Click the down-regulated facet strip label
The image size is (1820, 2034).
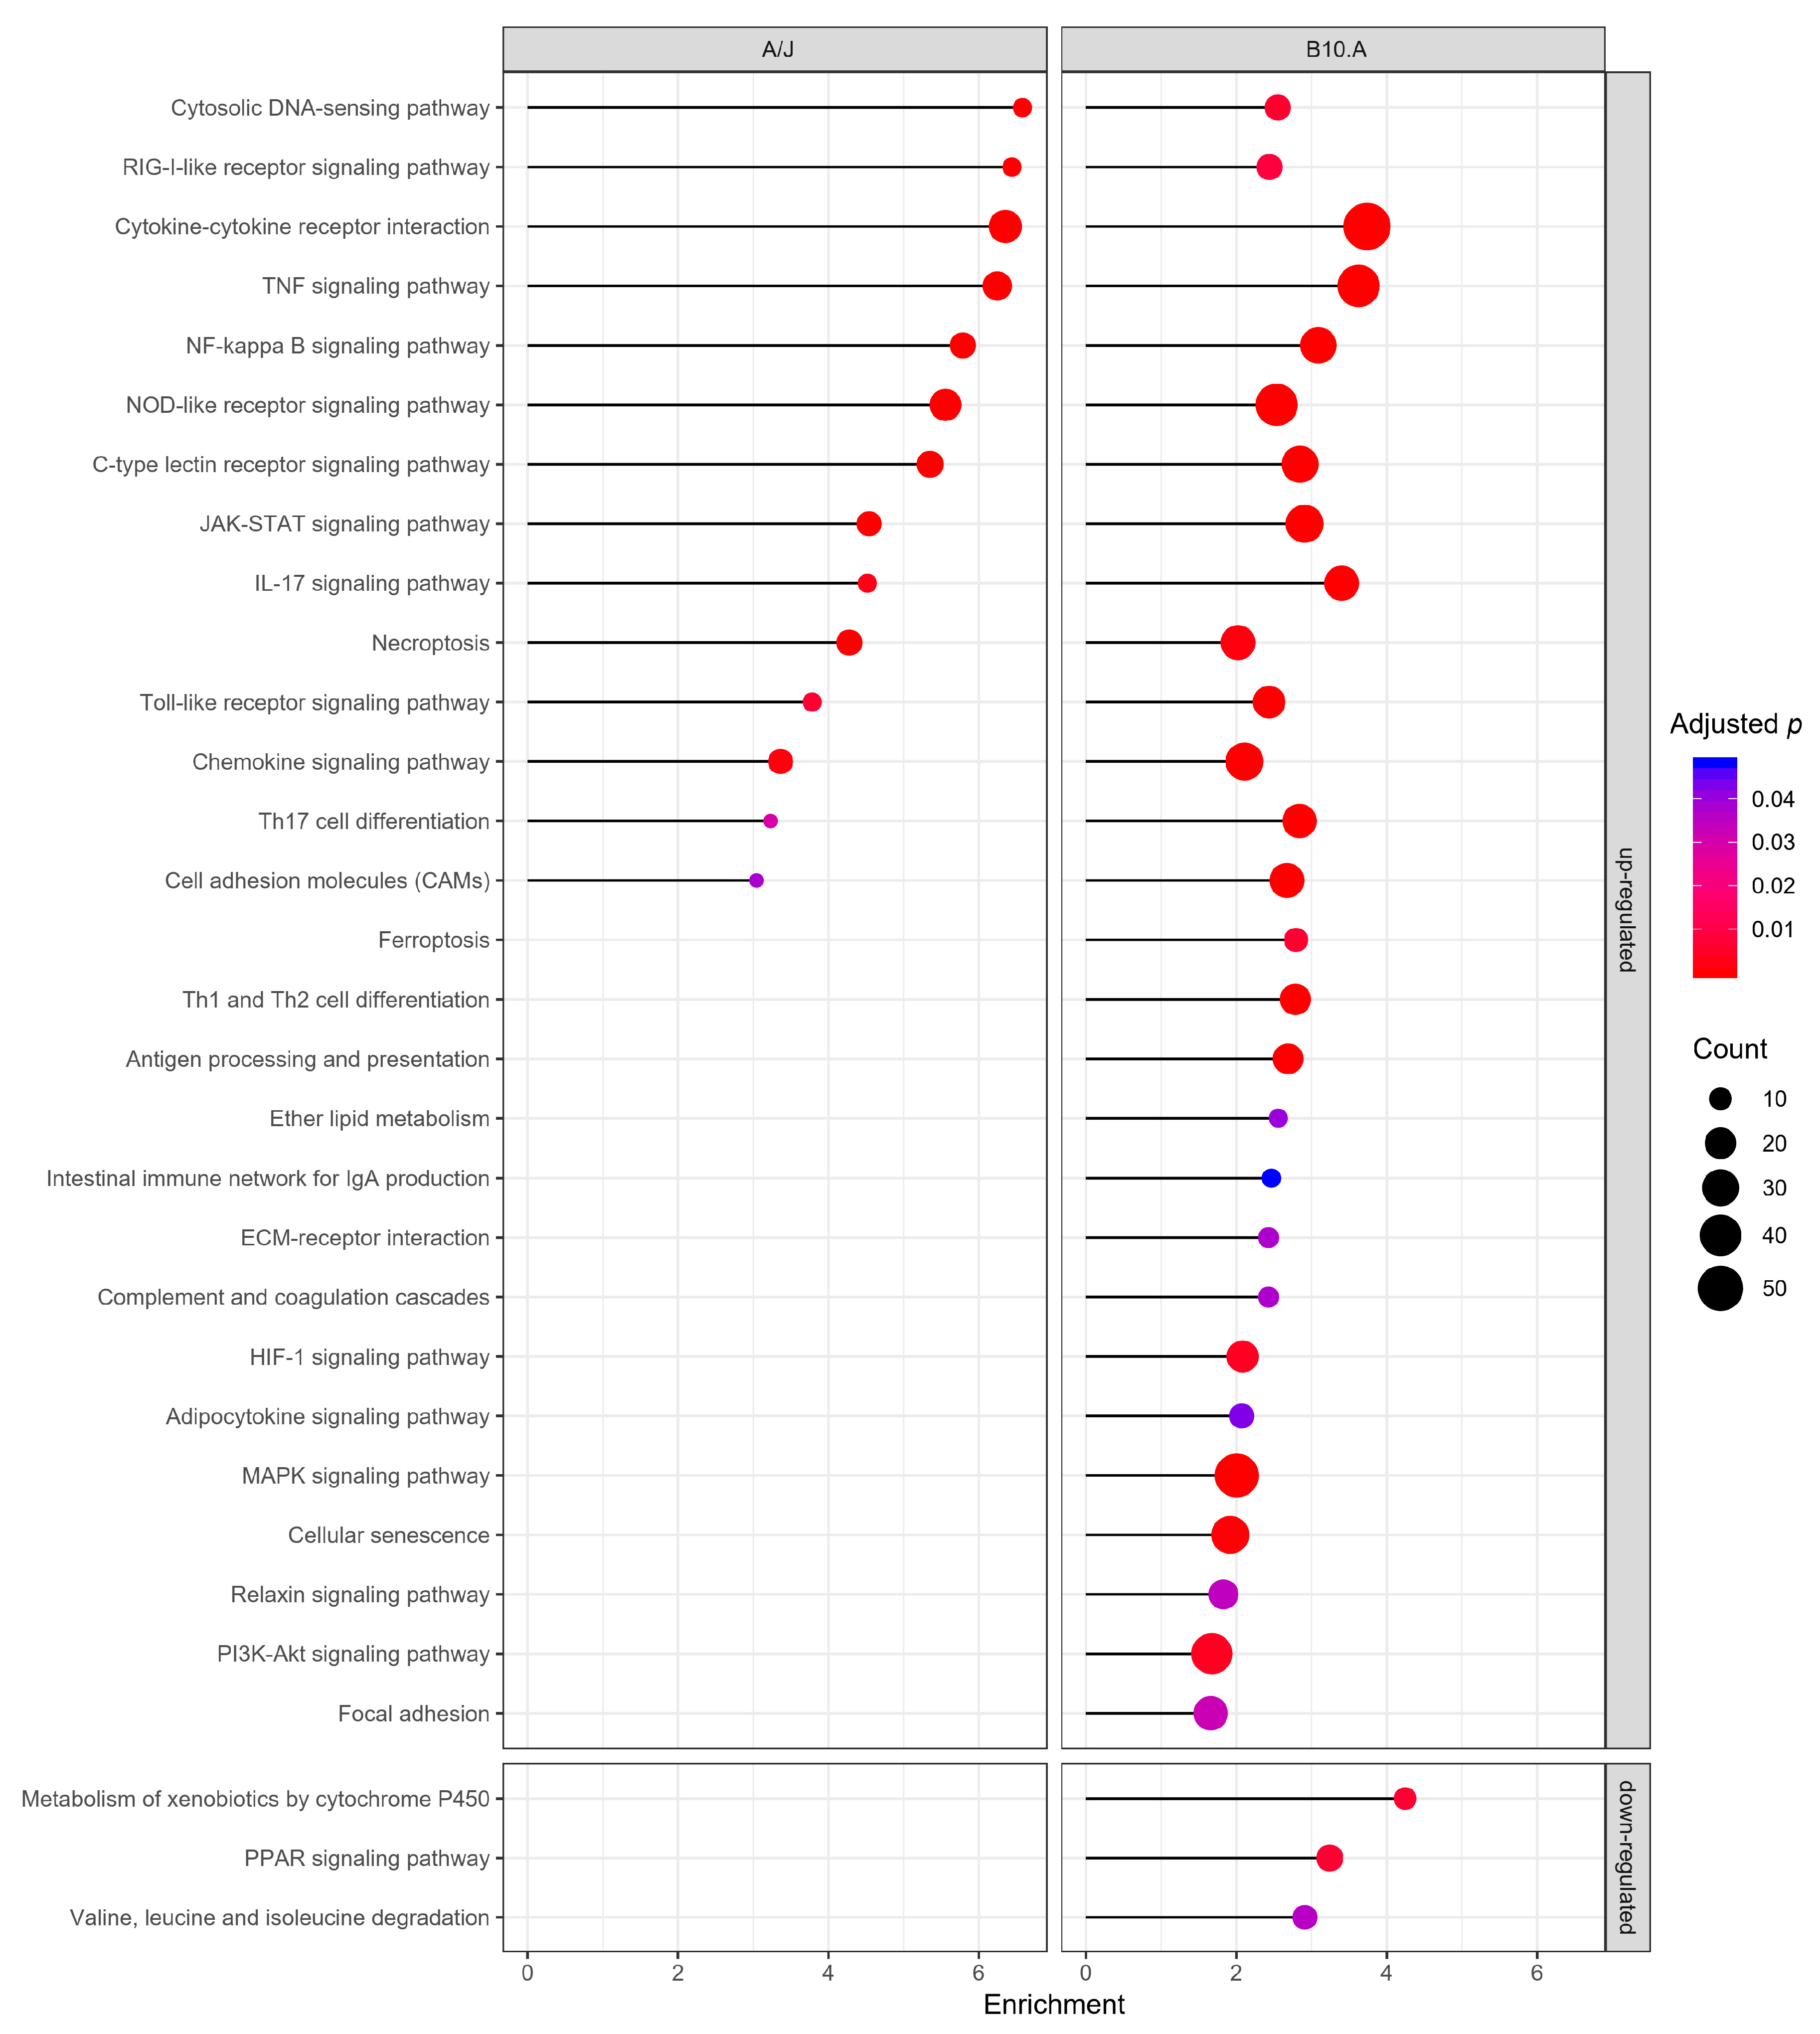click(1627, 1857)
